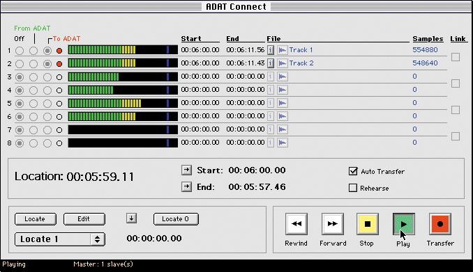This screenshot has height=272, width=473.
Task: Click info icon on track 7 row
Action: coord(271,129)
